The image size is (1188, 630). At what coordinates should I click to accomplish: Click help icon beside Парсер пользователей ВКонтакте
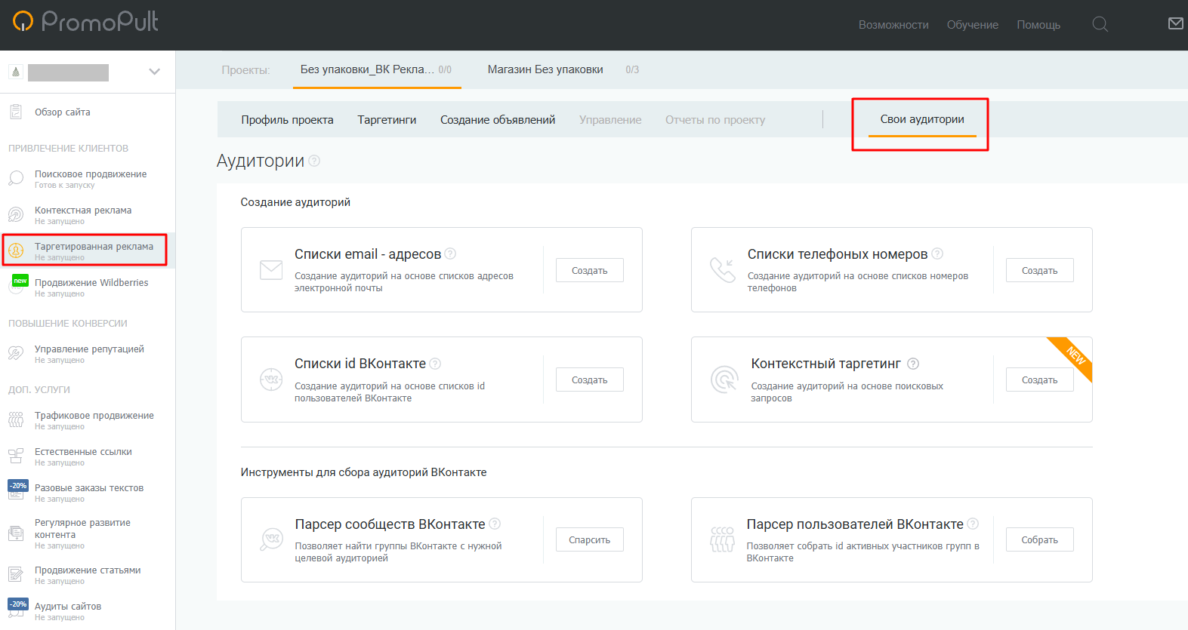[x=973, y=524]
